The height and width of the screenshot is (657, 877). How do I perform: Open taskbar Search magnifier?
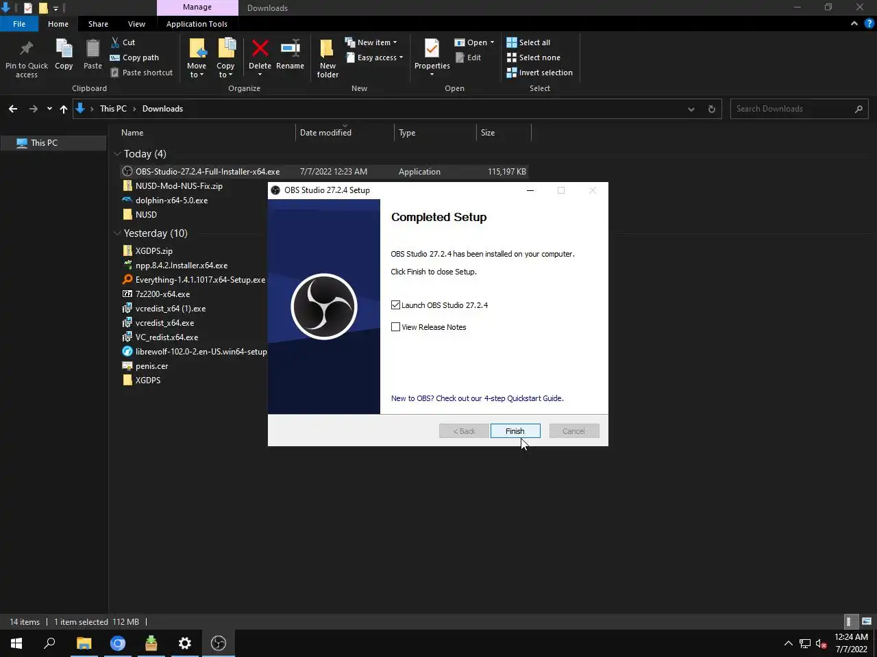(49, 643)
